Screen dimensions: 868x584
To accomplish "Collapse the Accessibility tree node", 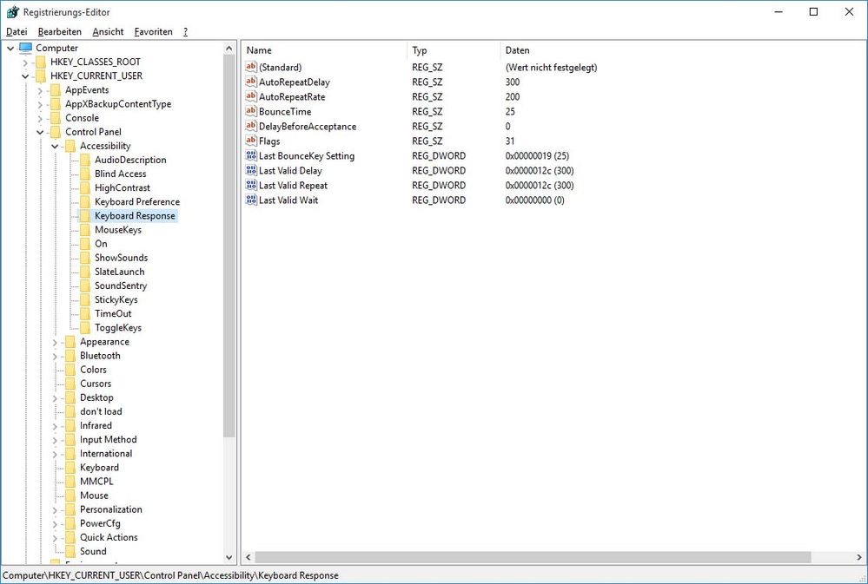I will [x=55, y=146].
